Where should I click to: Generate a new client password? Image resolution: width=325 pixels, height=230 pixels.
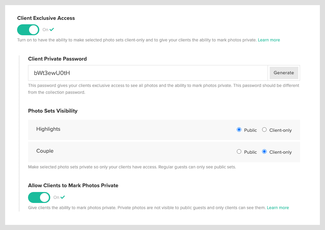(x=284, y=73)
